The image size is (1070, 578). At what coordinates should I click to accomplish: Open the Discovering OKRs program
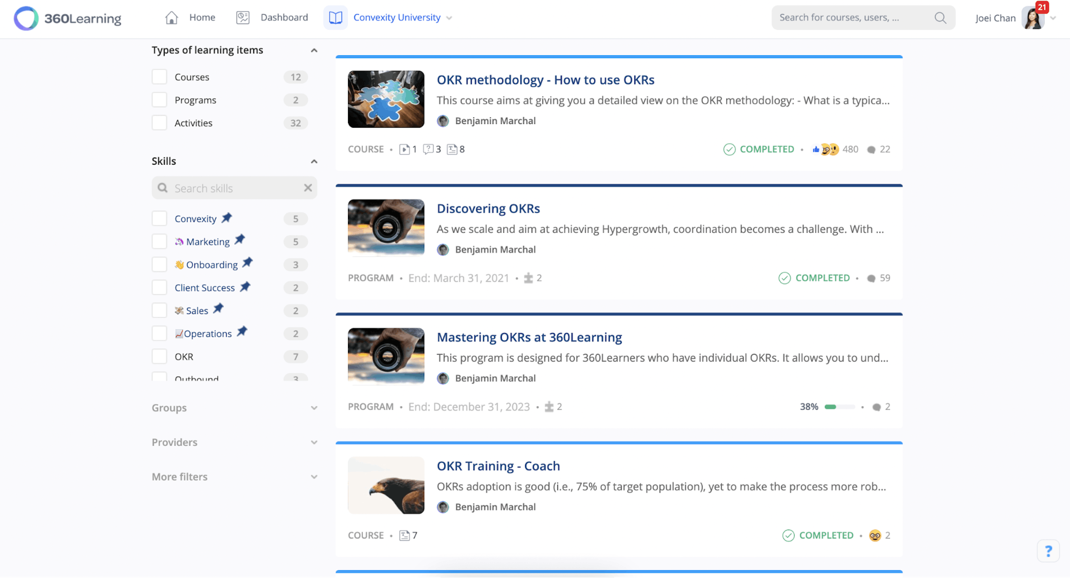click(x=488, y=208)
